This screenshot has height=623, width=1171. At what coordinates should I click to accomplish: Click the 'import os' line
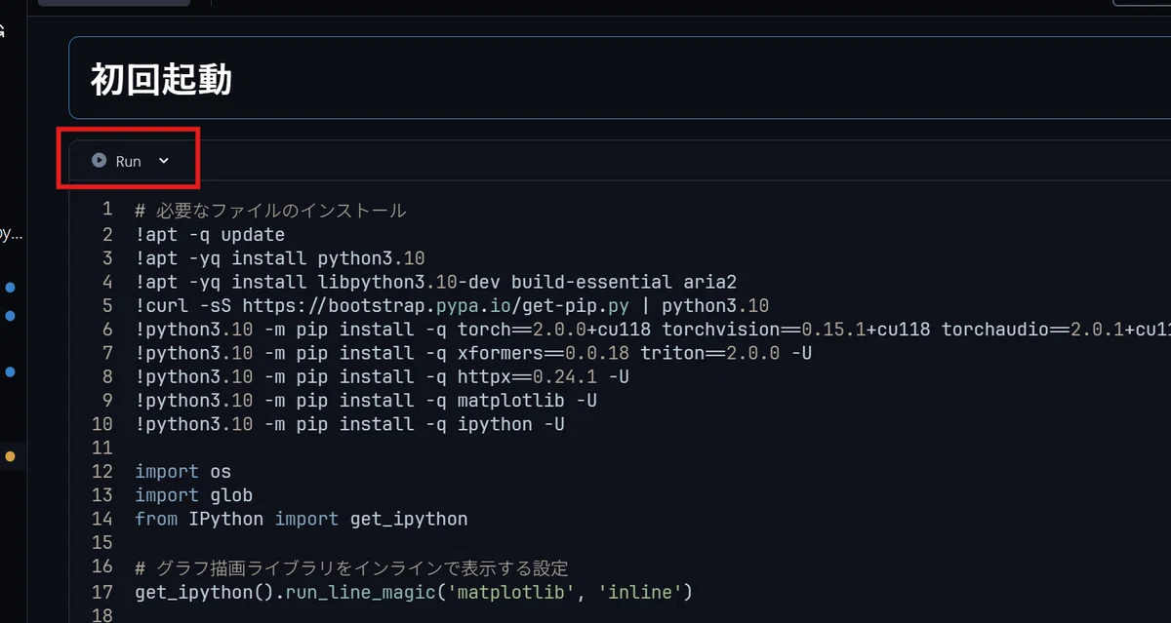pyautogui.click(x=182, y=472)
